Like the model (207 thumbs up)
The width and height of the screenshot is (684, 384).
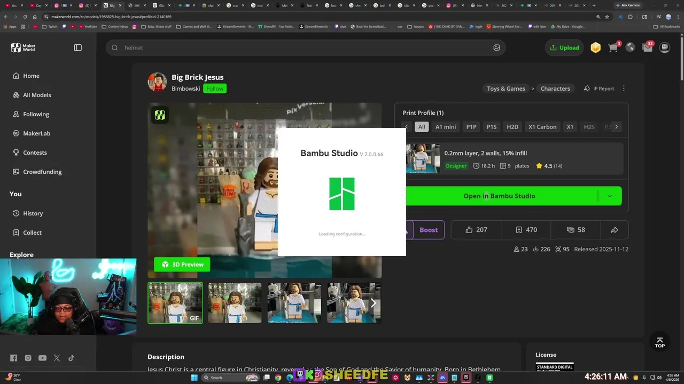[x=476, y=230]
